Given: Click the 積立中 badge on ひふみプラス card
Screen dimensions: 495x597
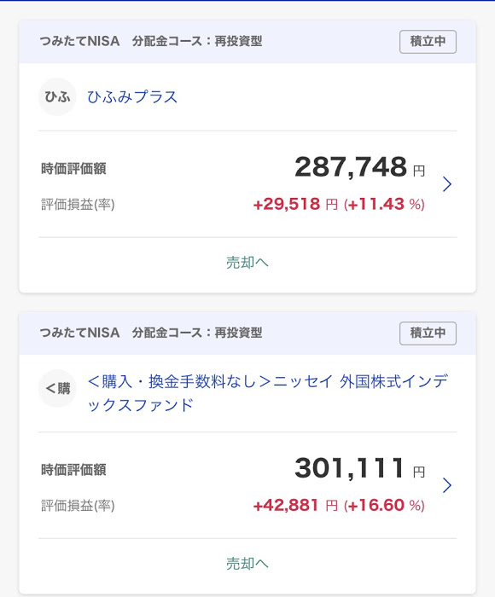Looking at the screenshot, I should [x=428, y=42].
